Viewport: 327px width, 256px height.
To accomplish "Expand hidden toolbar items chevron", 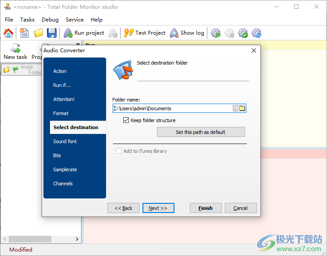I will (78, 44).
